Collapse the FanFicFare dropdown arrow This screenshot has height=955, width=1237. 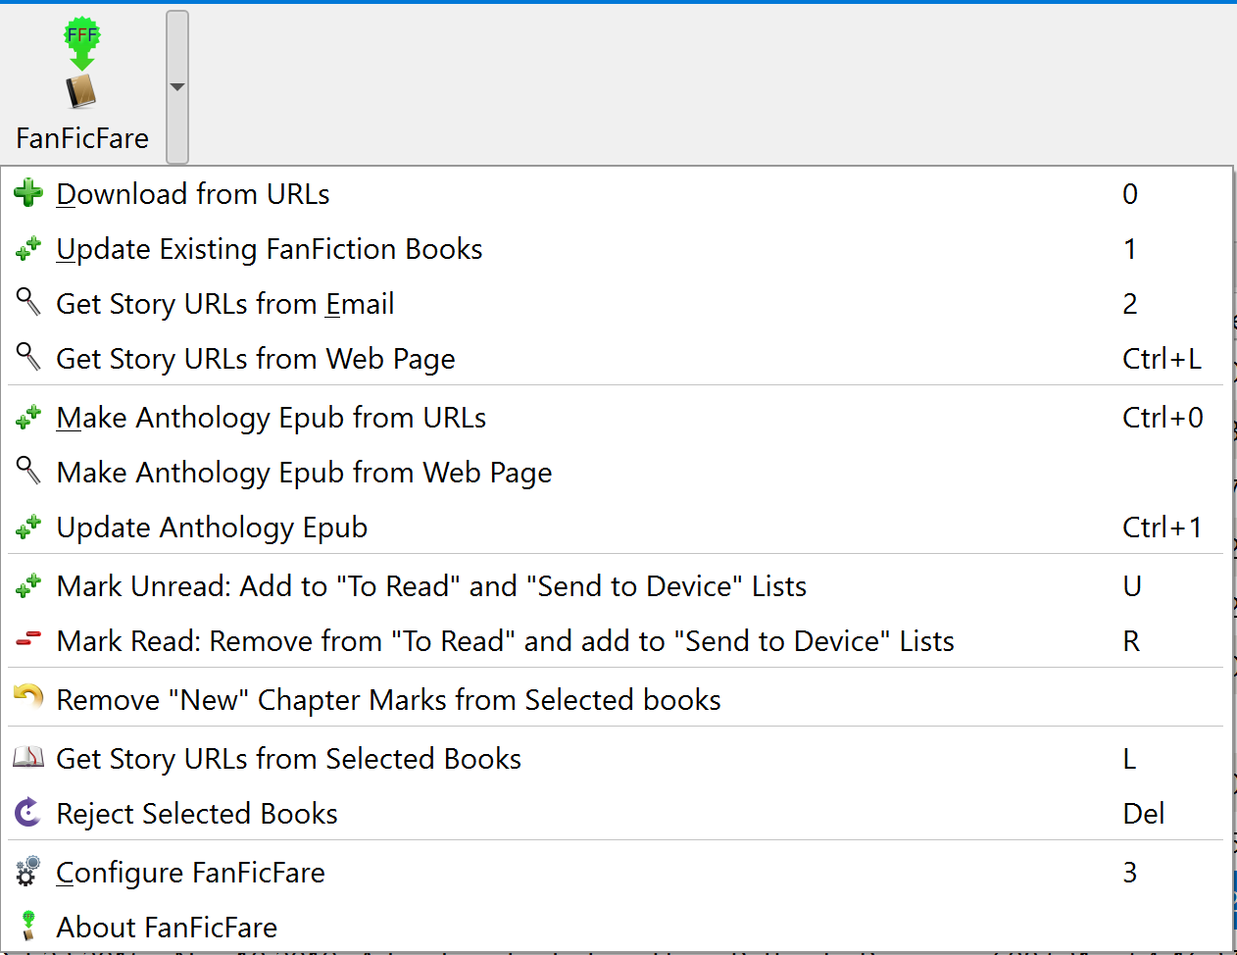[x=177, y=87]
